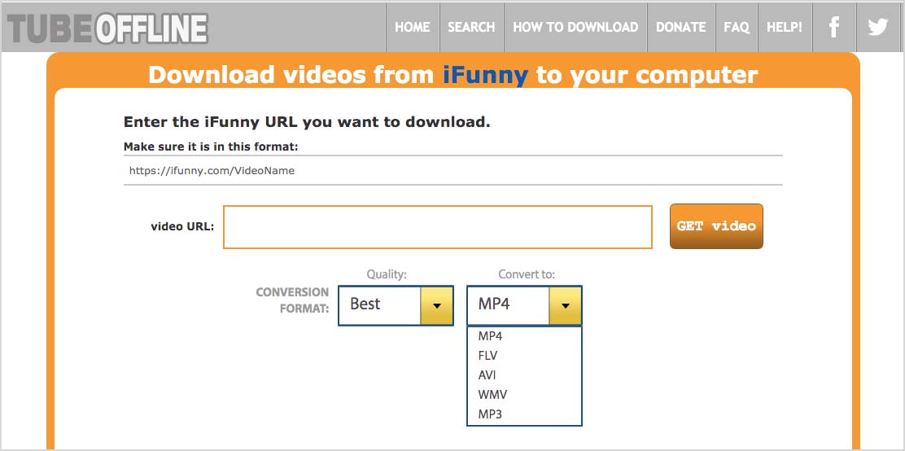
Task: Open the FAQ menu item
Action: pos(737,27)
